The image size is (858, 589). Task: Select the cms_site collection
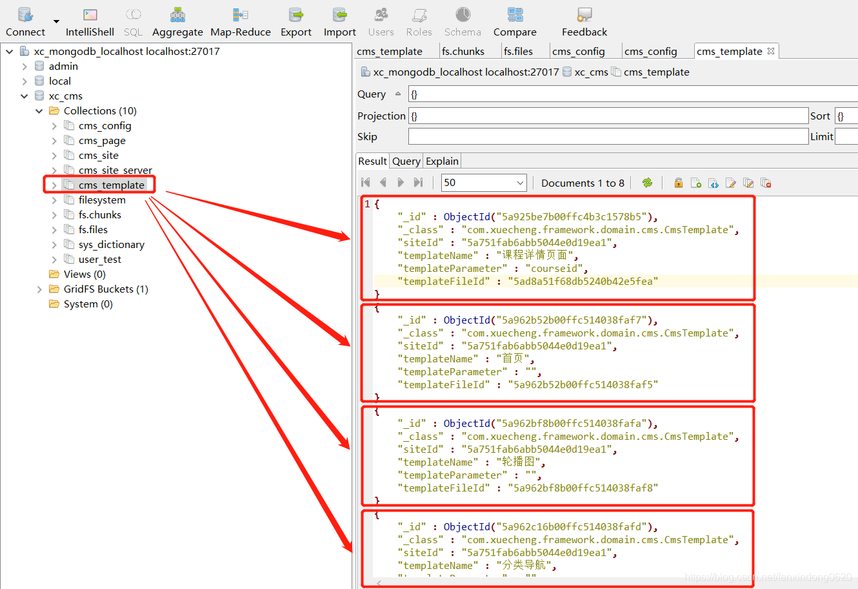point(99,155)
